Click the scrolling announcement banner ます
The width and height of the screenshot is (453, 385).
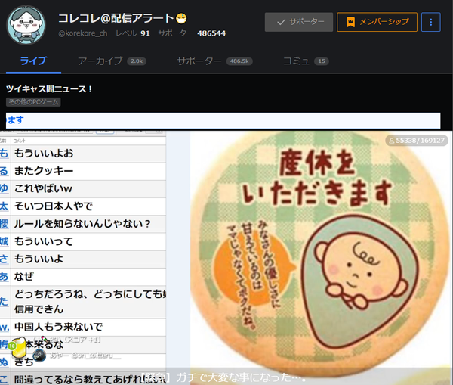pyautogui.click(x=223, y=120)
